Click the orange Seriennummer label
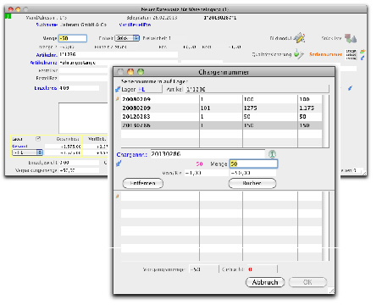 (x=325, y=54)
